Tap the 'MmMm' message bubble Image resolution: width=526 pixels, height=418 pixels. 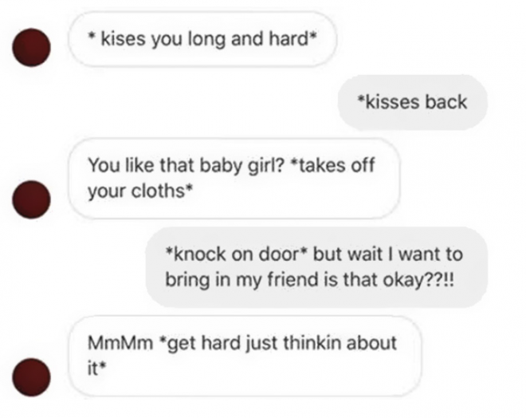coord(245,356)
